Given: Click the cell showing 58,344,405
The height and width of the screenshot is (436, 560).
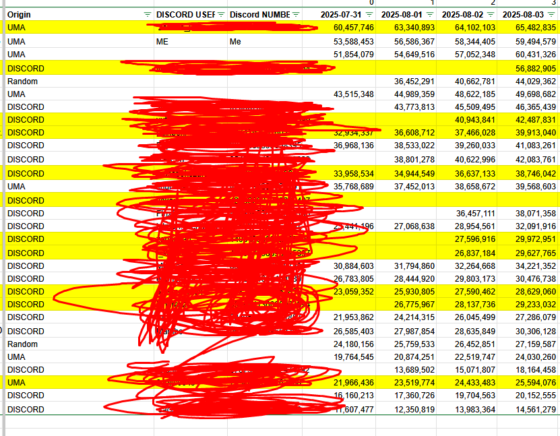Looking at the screenshot, I should [x=466, y=41].
